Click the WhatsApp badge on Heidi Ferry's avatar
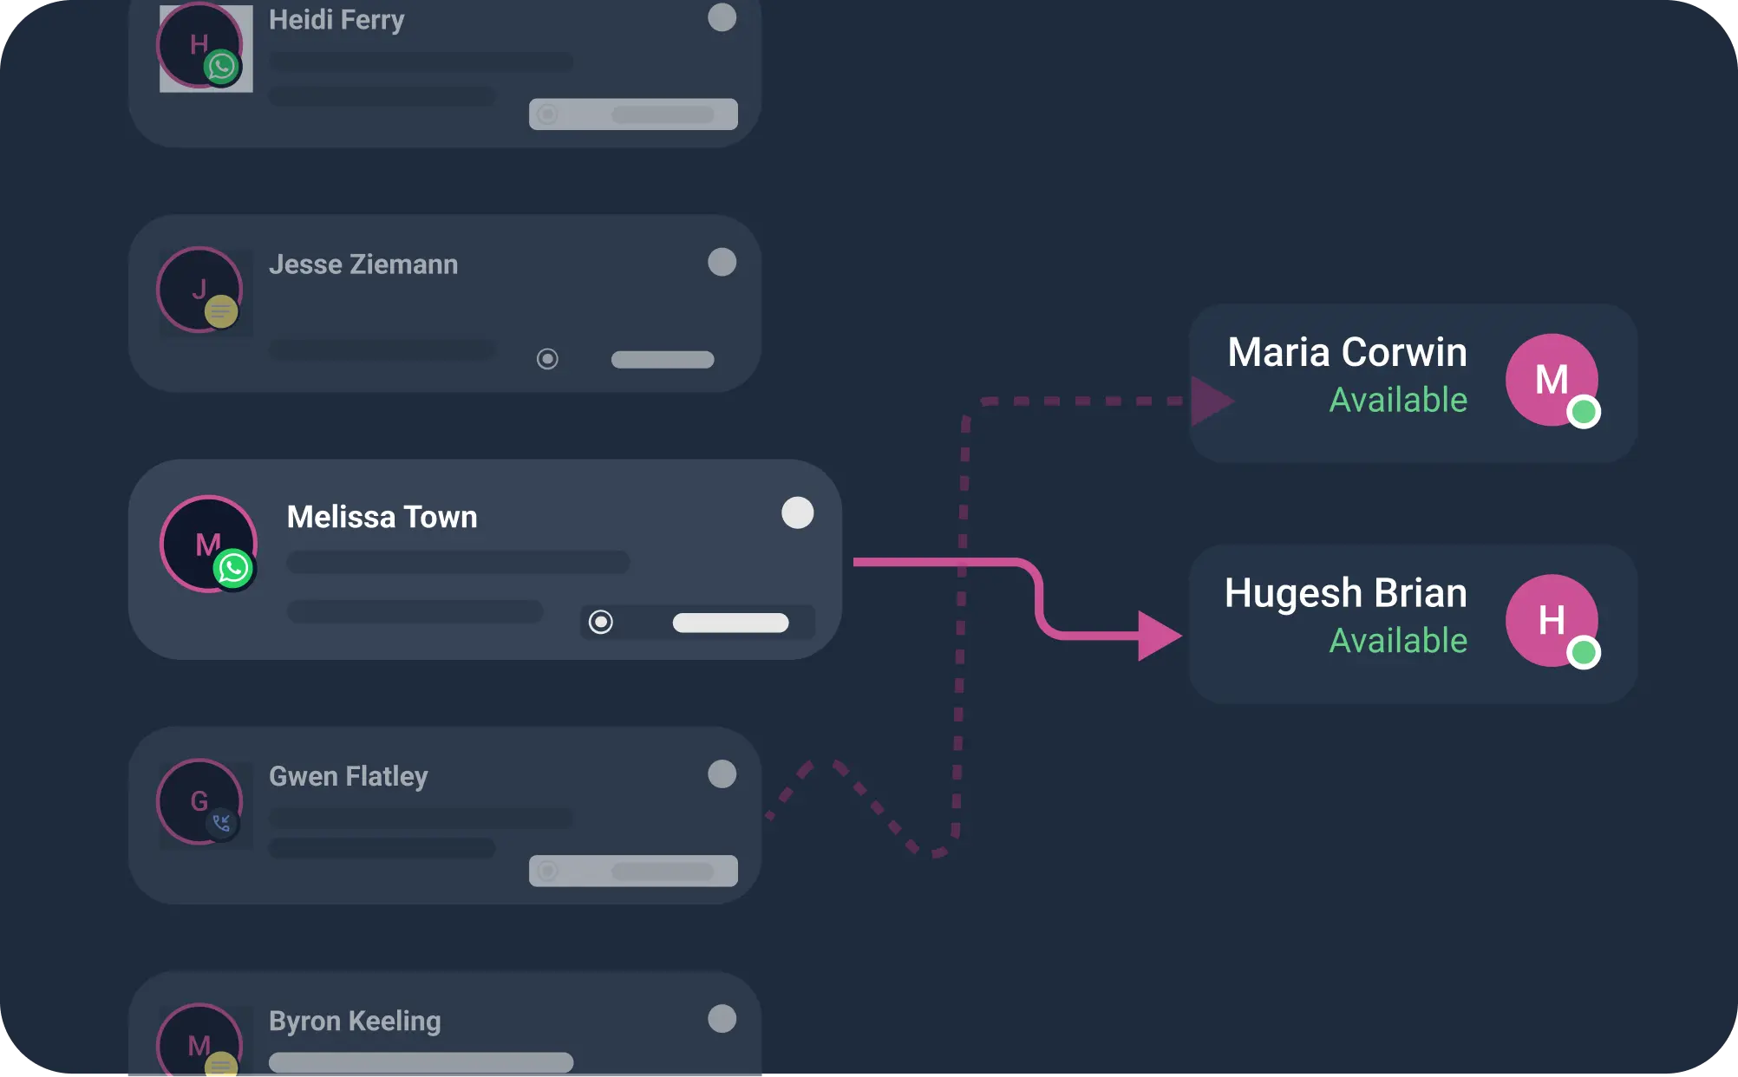The width and height of the screenshot is (1738, 1077). click(221, 67)
